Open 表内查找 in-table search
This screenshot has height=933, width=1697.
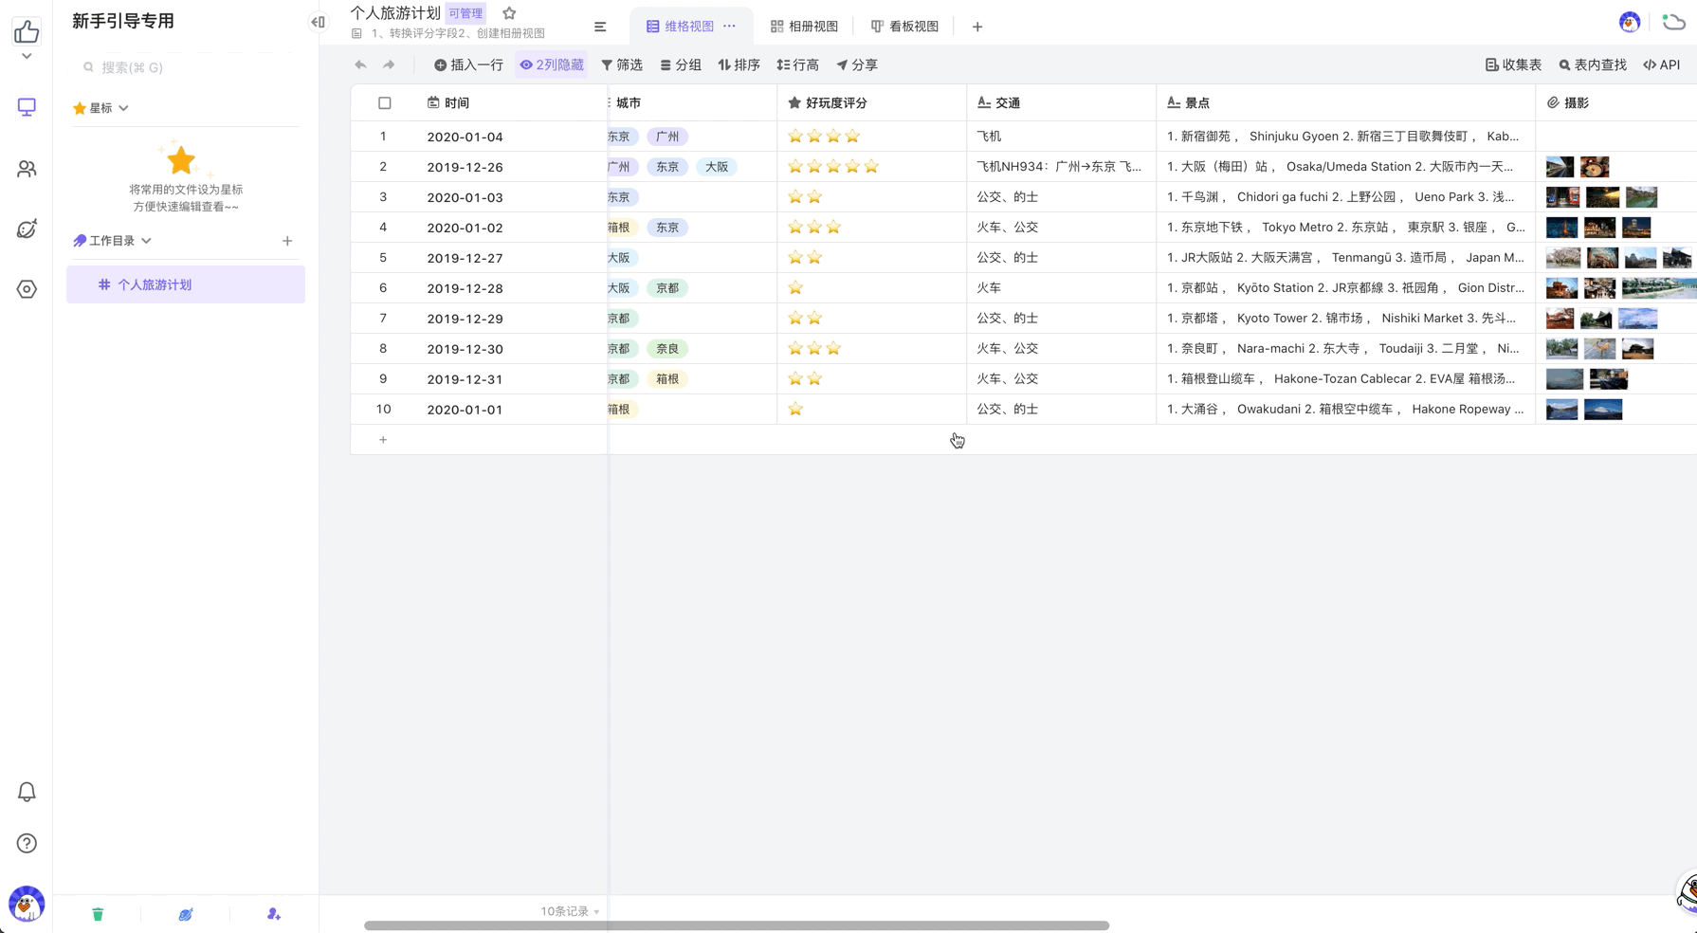click(x=1593, y=64)
